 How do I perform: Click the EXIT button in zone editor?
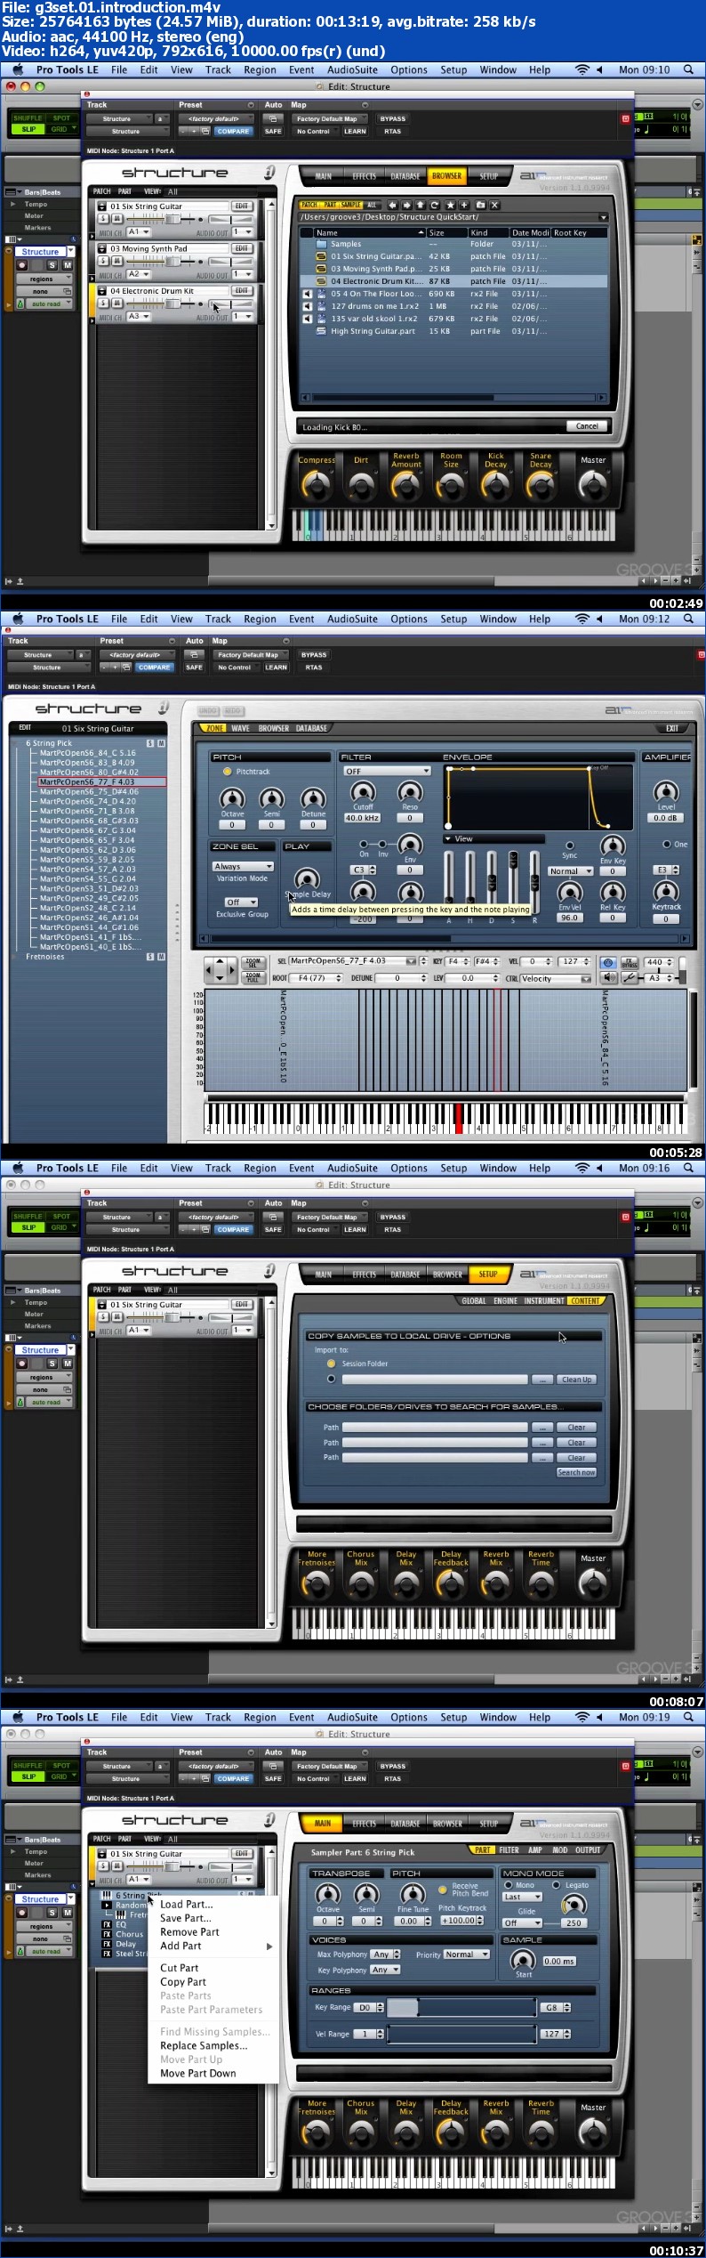pyautogui.click(x=672, y=728)
